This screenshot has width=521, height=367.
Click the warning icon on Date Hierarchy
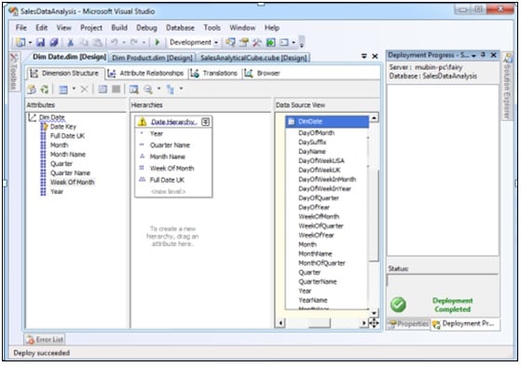(143, 122)
